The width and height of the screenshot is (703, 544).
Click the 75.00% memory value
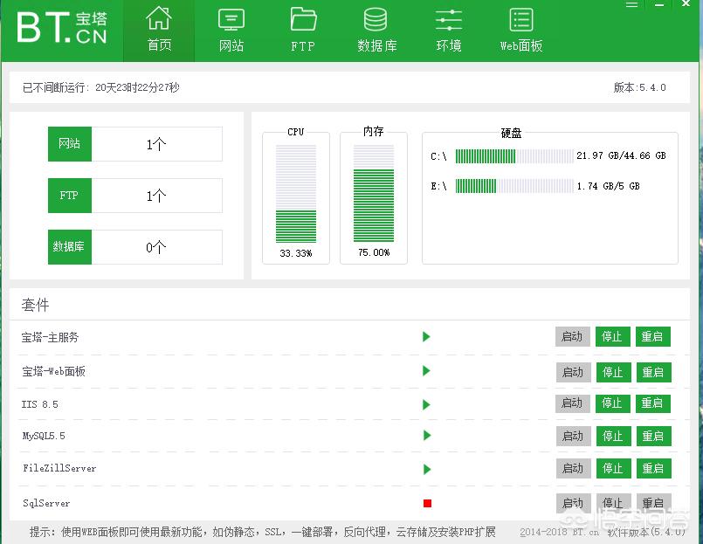374,252
